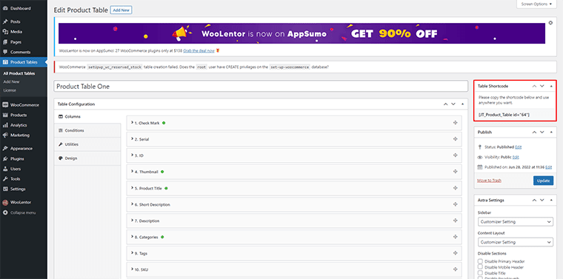Open the Content Layout dropdown

516,243
